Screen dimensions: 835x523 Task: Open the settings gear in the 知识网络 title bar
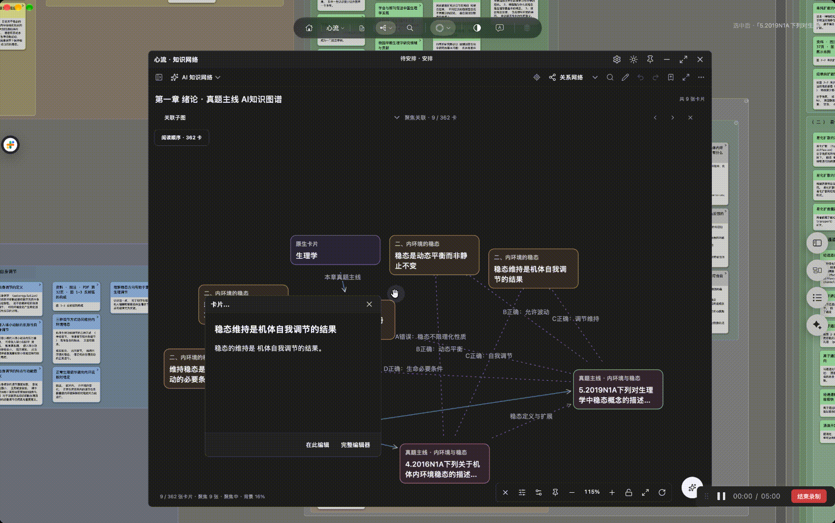pos(617,60)
